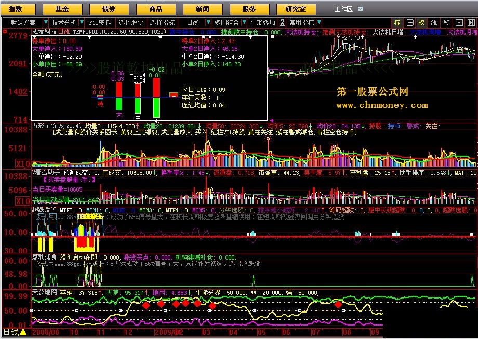
Task: Open the 指数 tab
Action: (18, 9)
